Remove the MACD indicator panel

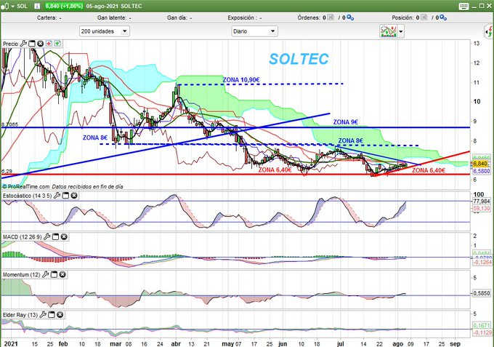pos(64,236)
